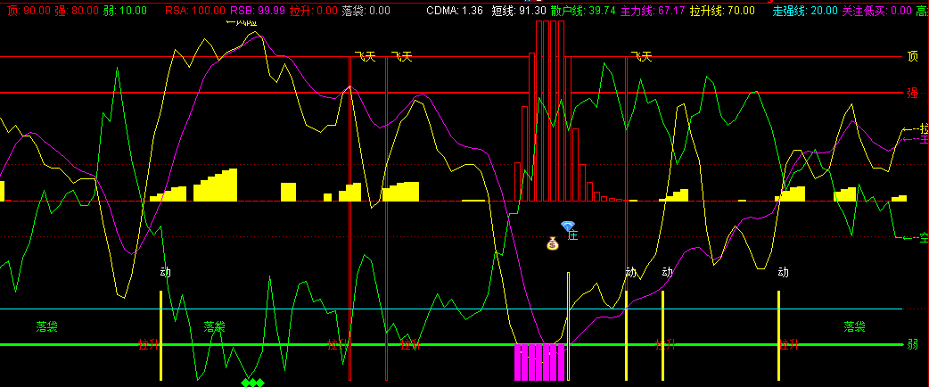Click the rightmost 飞天 signal label
This screenshot has width=929, height=387.
(641, 57)
